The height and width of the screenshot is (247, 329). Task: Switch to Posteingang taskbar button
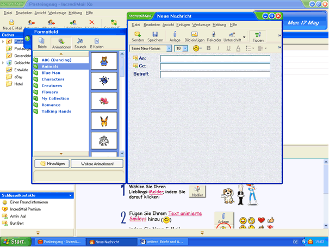pos(60,242)
